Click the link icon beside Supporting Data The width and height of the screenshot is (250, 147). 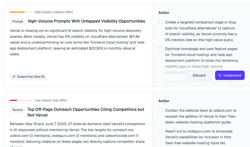click(14, 77)
